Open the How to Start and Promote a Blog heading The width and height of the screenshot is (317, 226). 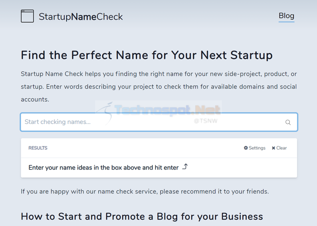pos(142,217)
